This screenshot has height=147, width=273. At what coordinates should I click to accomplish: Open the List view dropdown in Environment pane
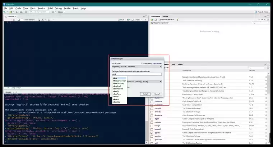[262, 20]
